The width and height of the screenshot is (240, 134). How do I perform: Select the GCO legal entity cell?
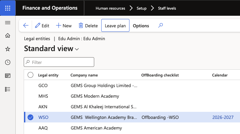[43, 85]
